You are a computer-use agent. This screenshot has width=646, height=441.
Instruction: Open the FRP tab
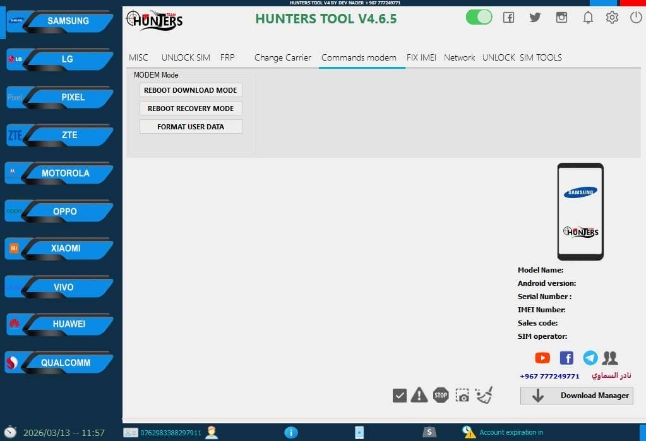click(x=227, y=57)
